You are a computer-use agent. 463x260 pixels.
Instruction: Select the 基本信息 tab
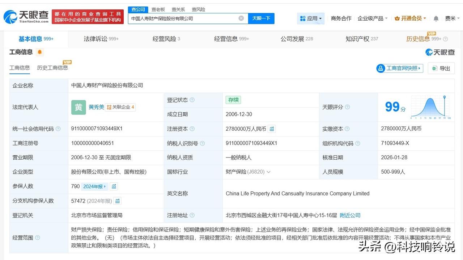point(36,39)
